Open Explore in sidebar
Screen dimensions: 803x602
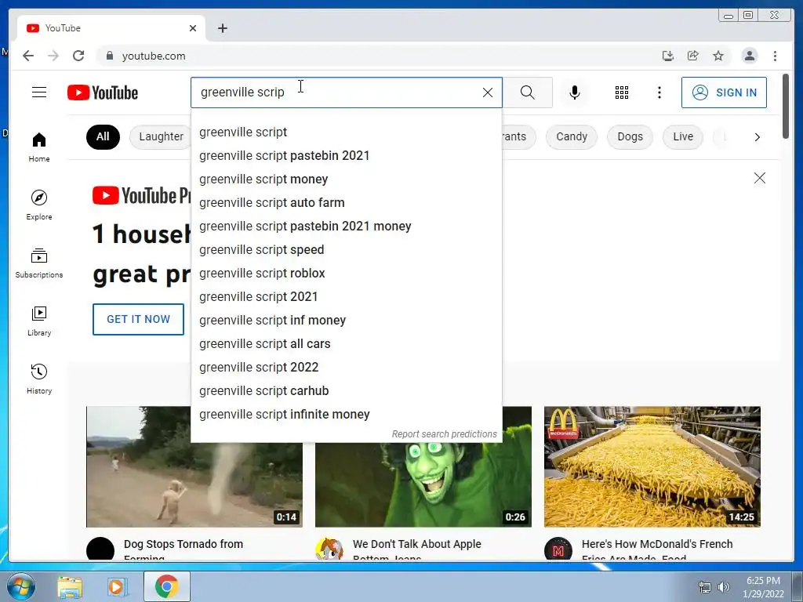(39, 205)
